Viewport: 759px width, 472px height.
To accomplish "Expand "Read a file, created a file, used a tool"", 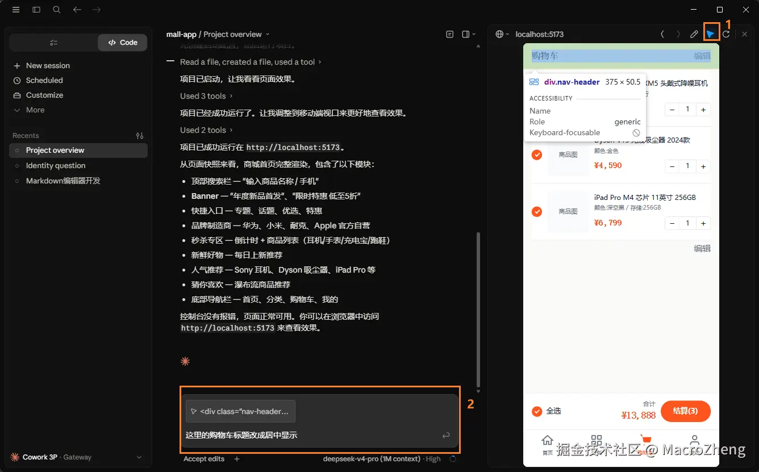I will point(251,62).
